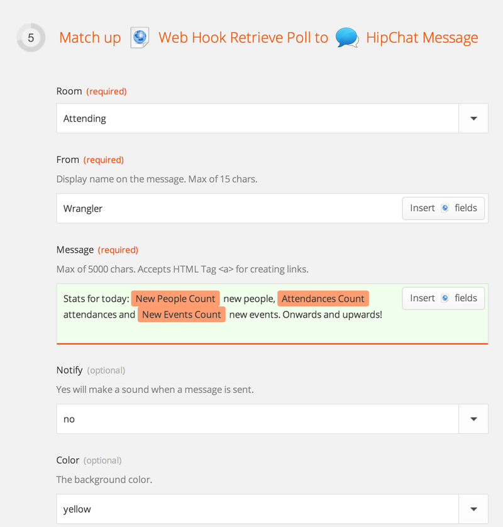Expand the Color dropdown arrow
Screen dimensions: 503x527
(x=473, y=509)
